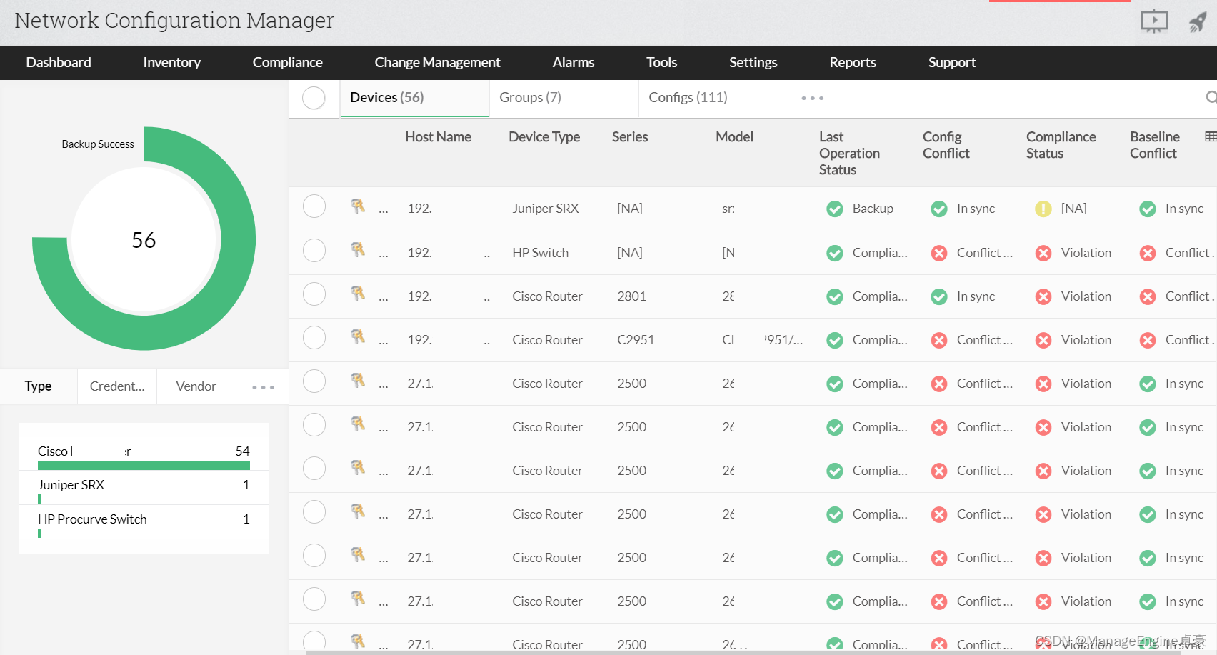Click the credential keys icon in C2951 row

[x=358, y=337]
